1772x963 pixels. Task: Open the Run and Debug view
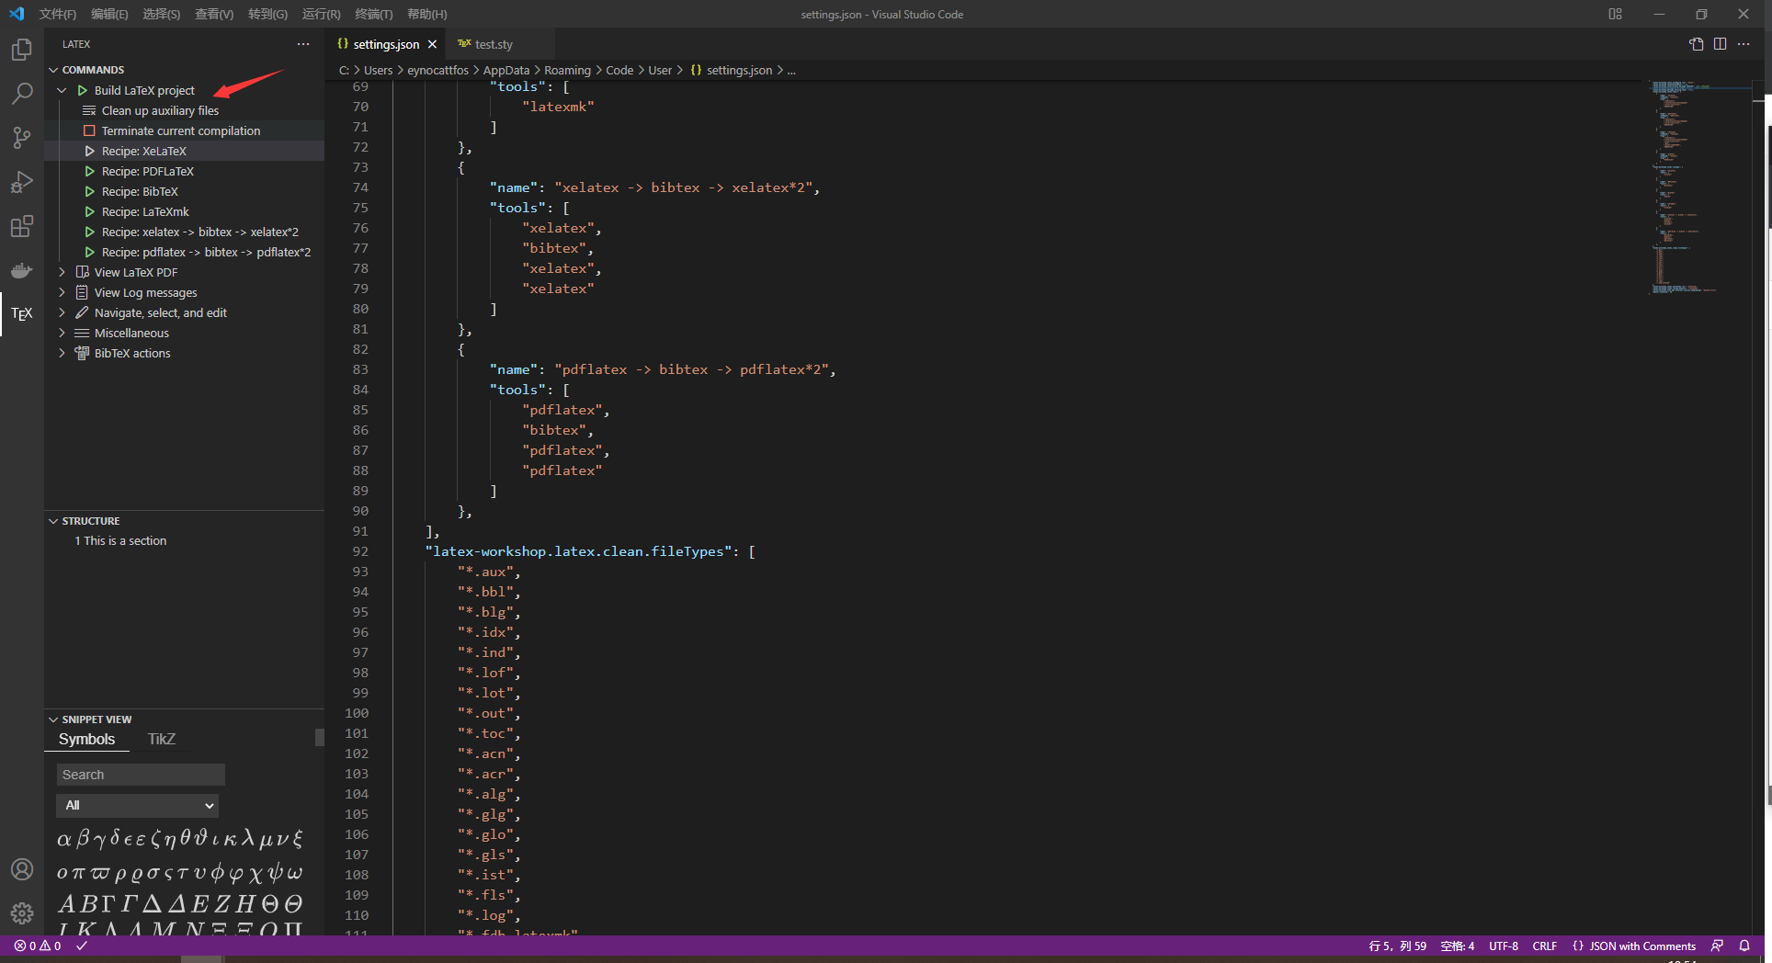pyautogui.click(x=22, y=182)
